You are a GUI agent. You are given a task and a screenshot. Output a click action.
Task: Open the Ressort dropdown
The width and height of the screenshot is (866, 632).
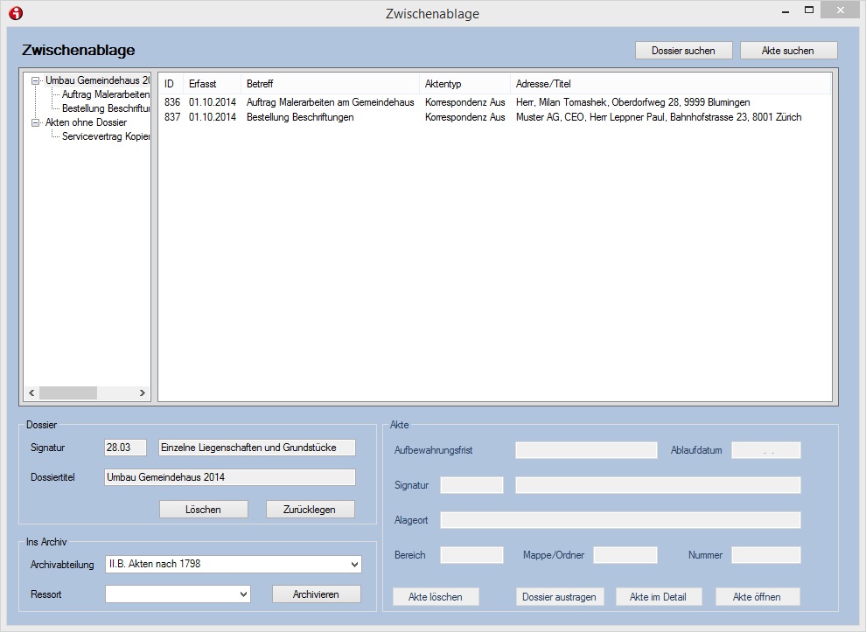(243, 594)
